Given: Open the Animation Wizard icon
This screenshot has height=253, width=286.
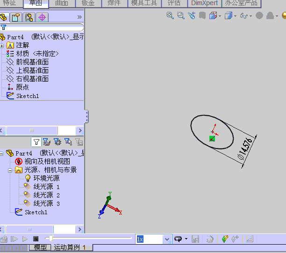Looking at the screenshot, I should coord(210,239).
